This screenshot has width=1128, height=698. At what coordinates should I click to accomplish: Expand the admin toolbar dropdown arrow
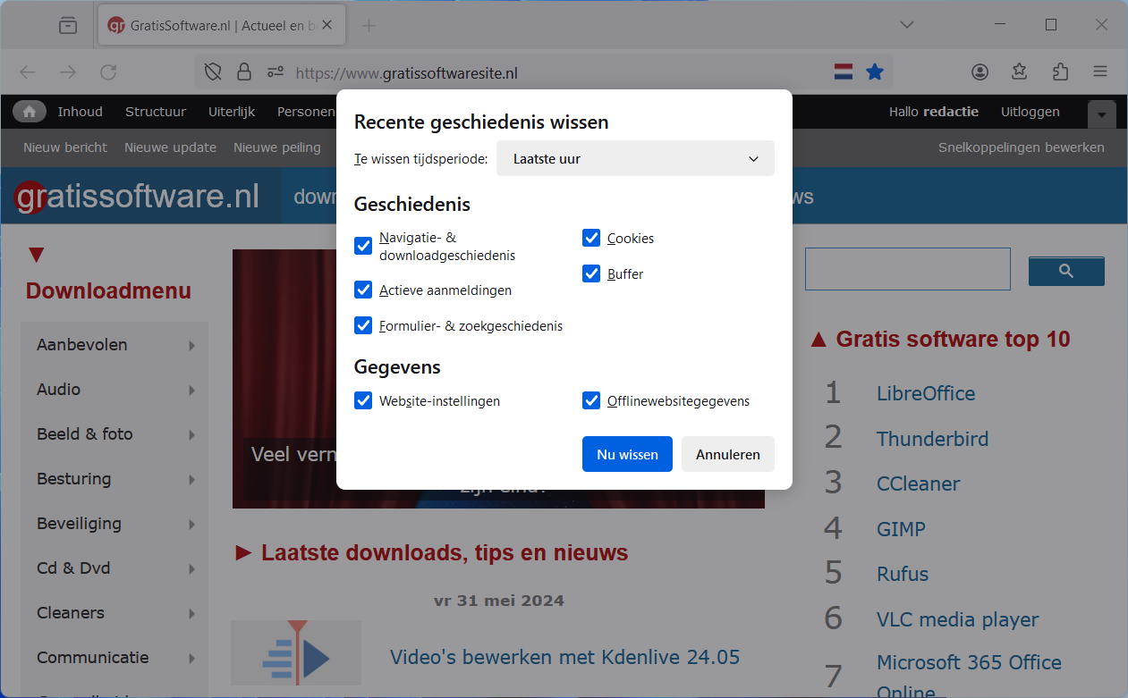pos(1101,114)
